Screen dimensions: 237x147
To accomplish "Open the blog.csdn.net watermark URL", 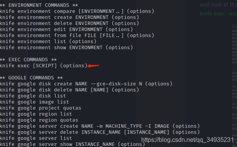I will pos(187,140).
